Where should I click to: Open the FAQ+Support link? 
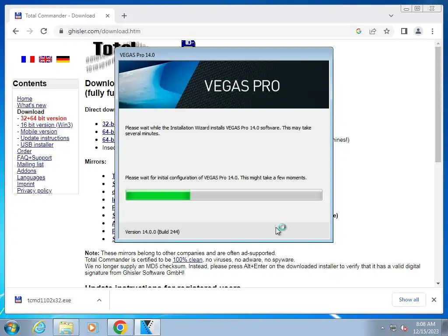tap(34, 157)
